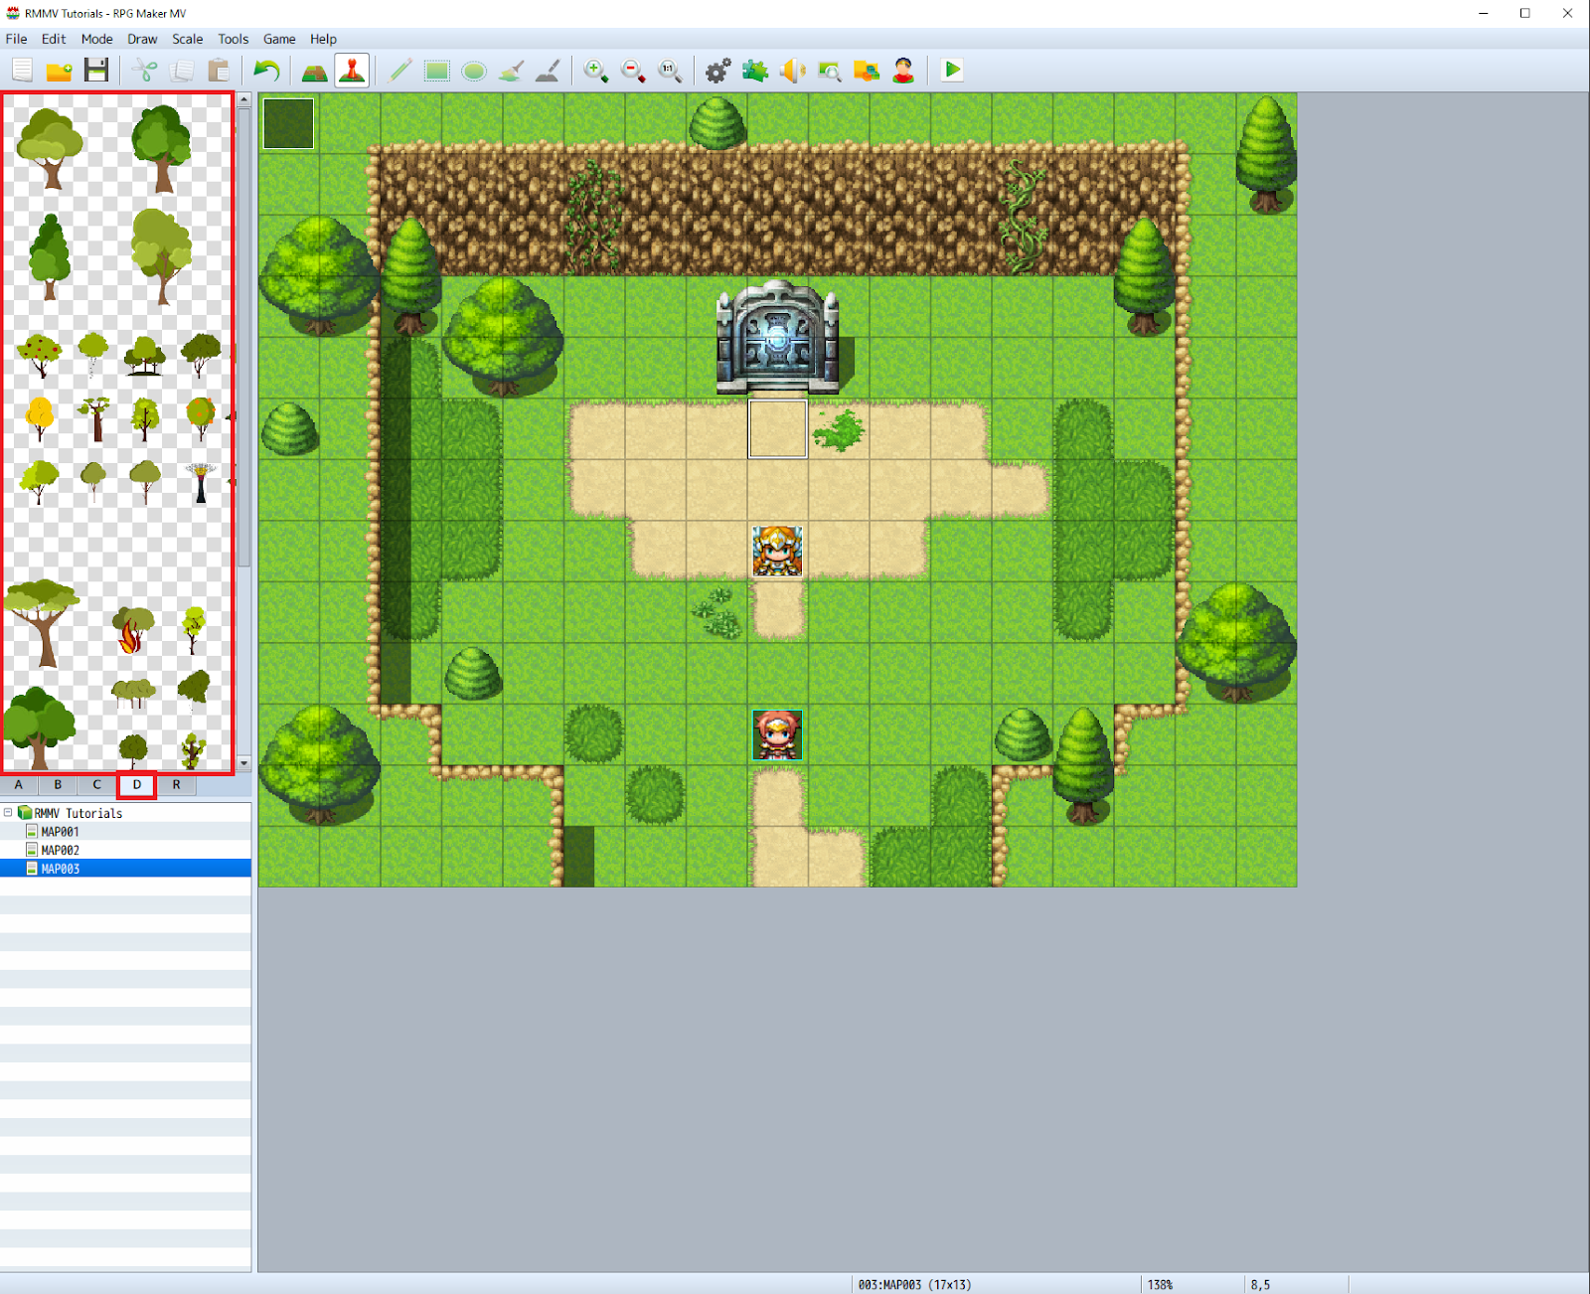Screen dimensions: 1590x1294
Task: Select MAP001 in the map tree
Action: click(x=60, y=832)
